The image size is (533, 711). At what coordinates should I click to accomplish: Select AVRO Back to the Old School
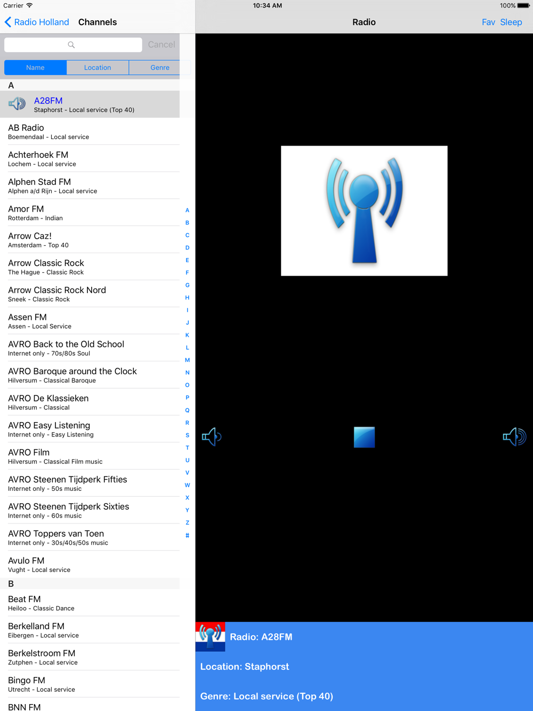[90, 348]
